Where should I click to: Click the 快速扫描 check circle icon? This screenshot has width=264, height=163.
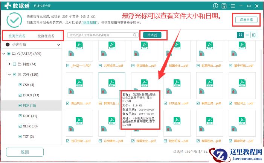coord(8,45)
